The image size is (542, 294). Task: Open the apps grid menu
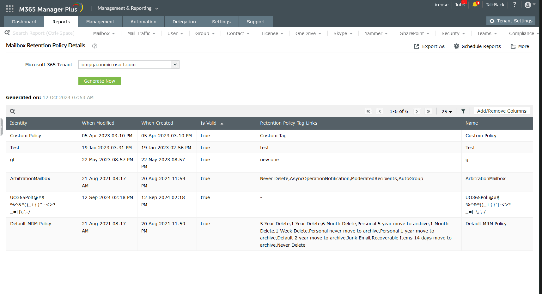point(9,9)
